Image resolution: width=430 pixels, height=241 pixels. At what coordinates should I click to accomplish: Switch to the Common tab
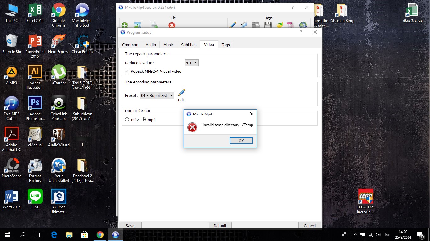[x=130, y=45]
